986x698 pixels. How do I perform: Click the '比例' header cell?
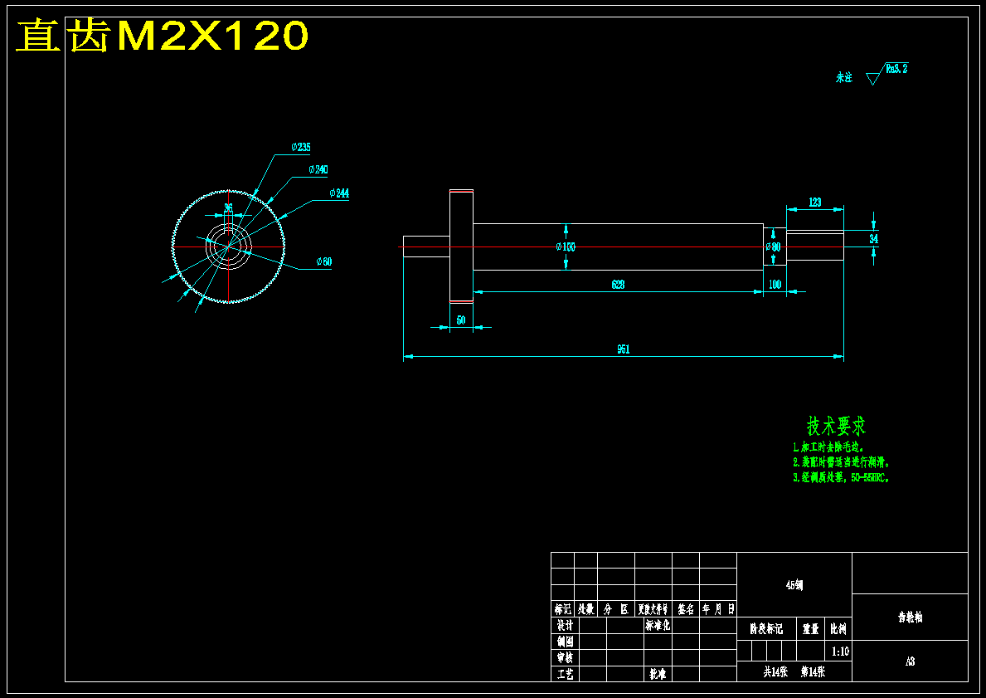[838, 629]
